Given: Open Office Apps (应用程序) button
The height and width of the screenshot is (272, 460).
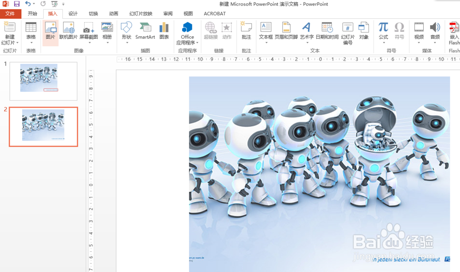Looking at the screenshot, I should pyautogui.click(x=187, y=33).
